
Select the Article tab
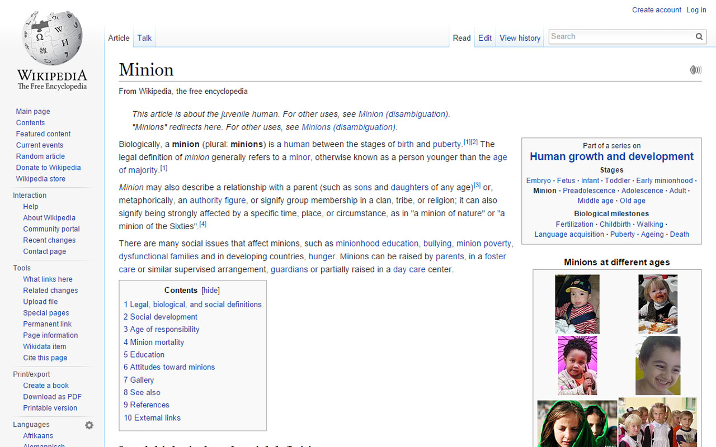click(x=119, y=38)
